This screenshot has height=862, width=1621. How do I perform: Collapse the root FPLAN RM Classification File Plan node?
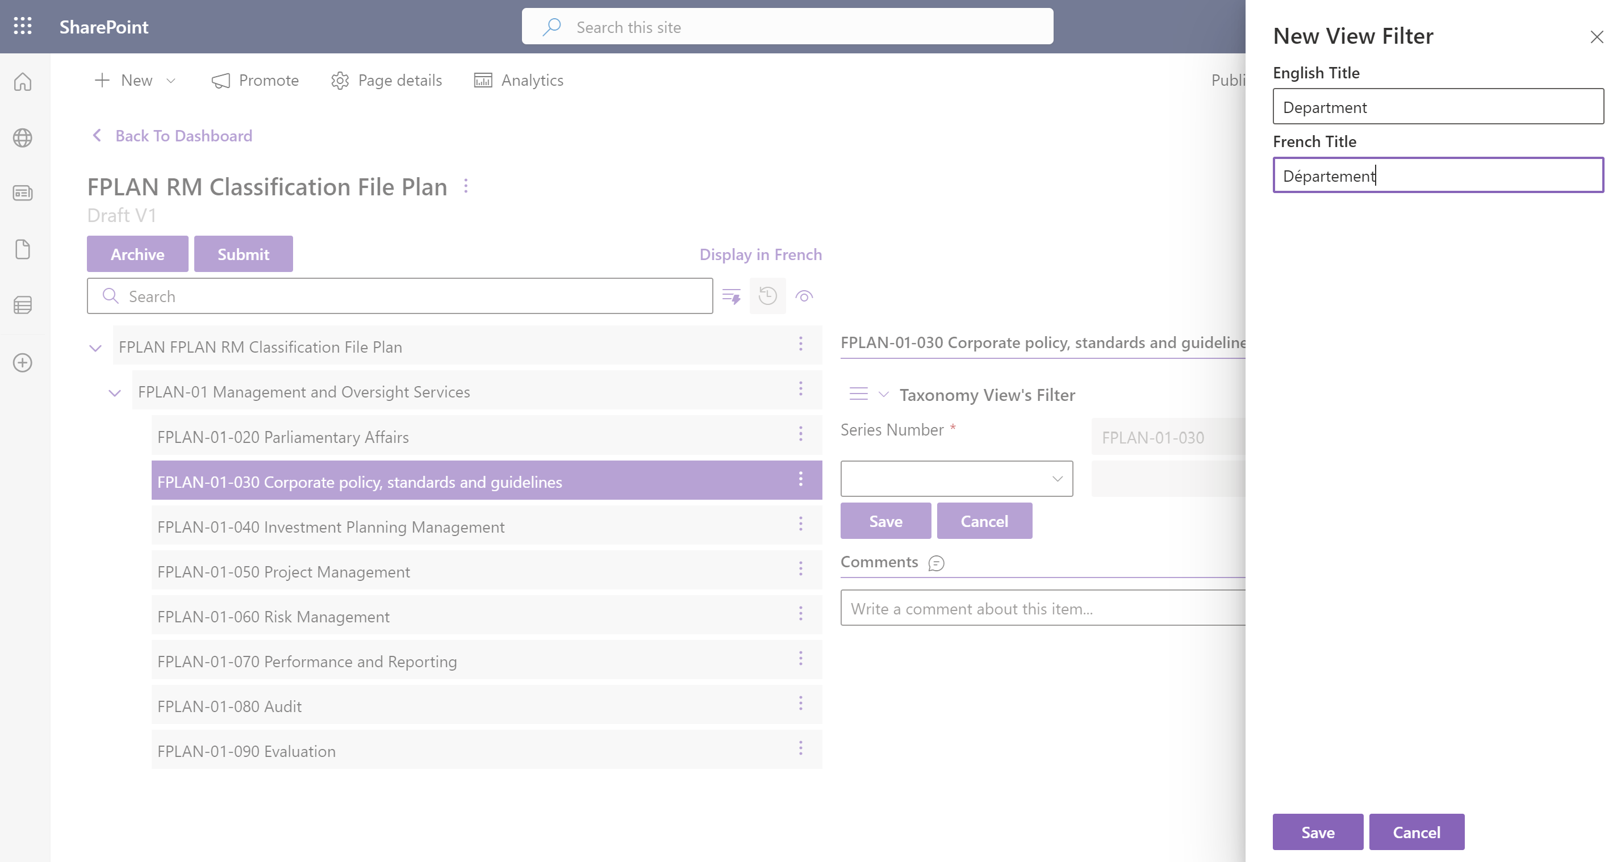pyautogui.click(x=95, y=348)
